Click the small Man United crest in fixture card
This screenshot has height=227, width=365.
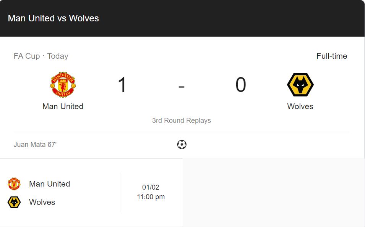(14, 184)
